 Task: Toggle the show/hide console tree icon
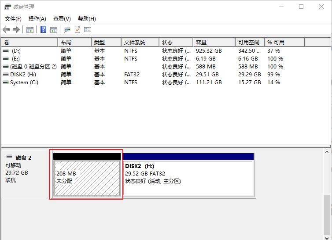(x=30, y=30)
